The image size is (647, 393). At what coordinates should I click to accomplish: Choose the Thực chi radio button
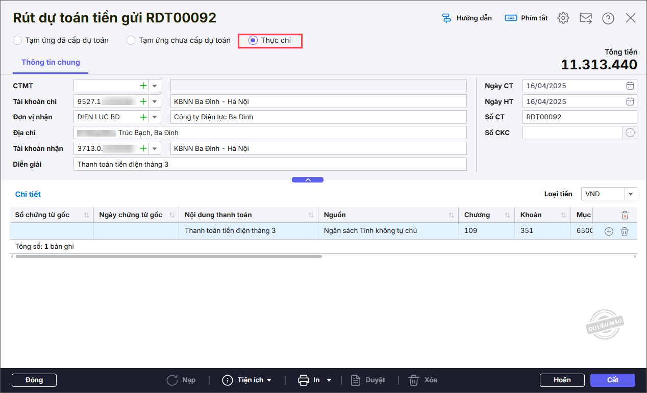(x=253, y=40)
